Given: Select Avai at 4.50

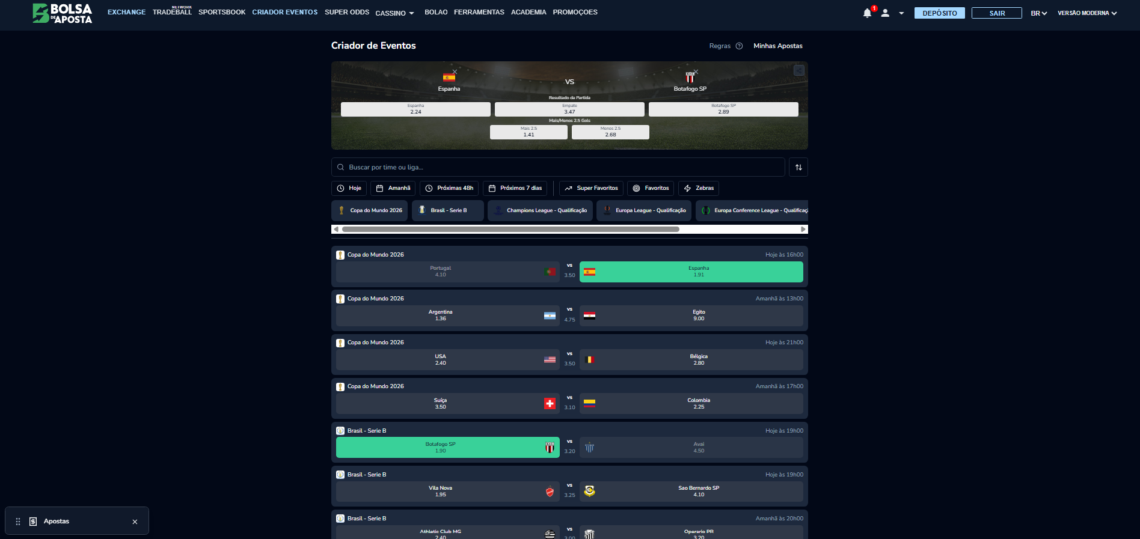Looking at the screenshot, I should [691, 448].
